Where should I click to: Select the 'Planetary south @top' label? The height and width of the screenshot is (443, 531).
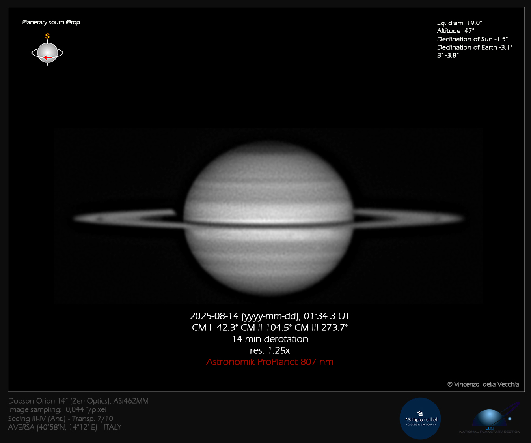(x=51, y=23)
